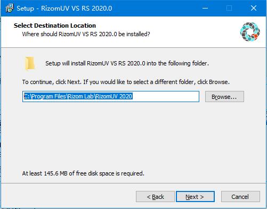Minimize the Setup window
The width and height of the screenshot is (267, 209).
pos(205,8)
